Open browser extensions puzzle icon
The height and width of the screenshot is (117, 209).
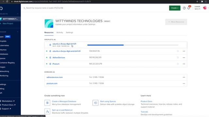point(202,1)
